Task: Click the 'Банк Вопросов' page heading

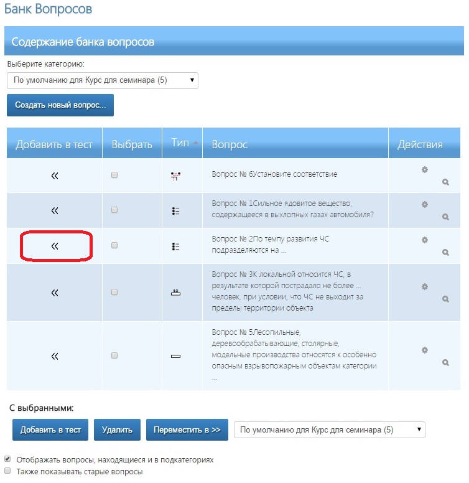Action: [48, 9]
